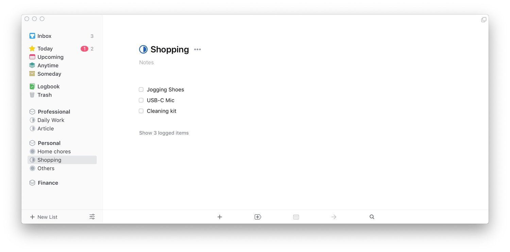The image size is (510, 252).
Task: Click the move arrow icon in bottom toolbar
Action: pyautogui.click(x=334, y=217)
